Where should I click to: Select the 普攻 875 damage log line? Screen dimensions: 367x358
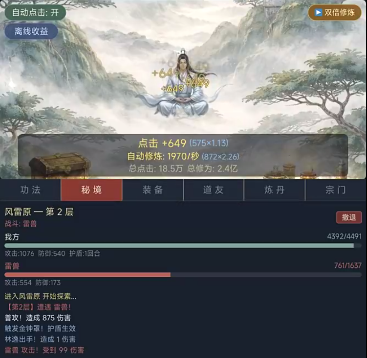[38, 318]
